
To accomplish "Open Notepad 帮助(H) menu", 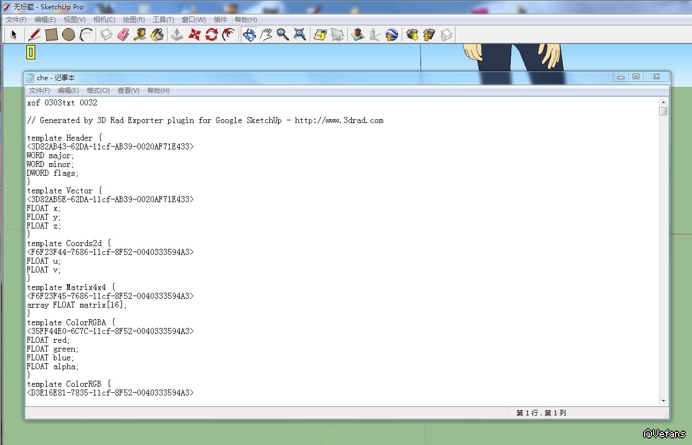I will click(158, 91).
